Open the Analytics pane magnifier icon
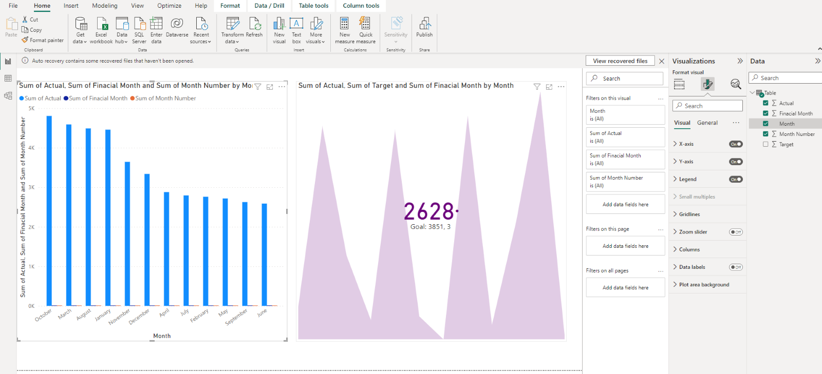The image size is (822, 374). point(736,84)
